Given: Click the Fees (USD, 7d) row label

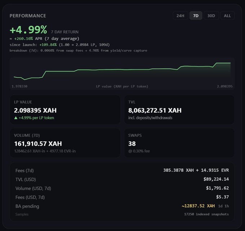Looking at the screenshot, I should 30,197.
